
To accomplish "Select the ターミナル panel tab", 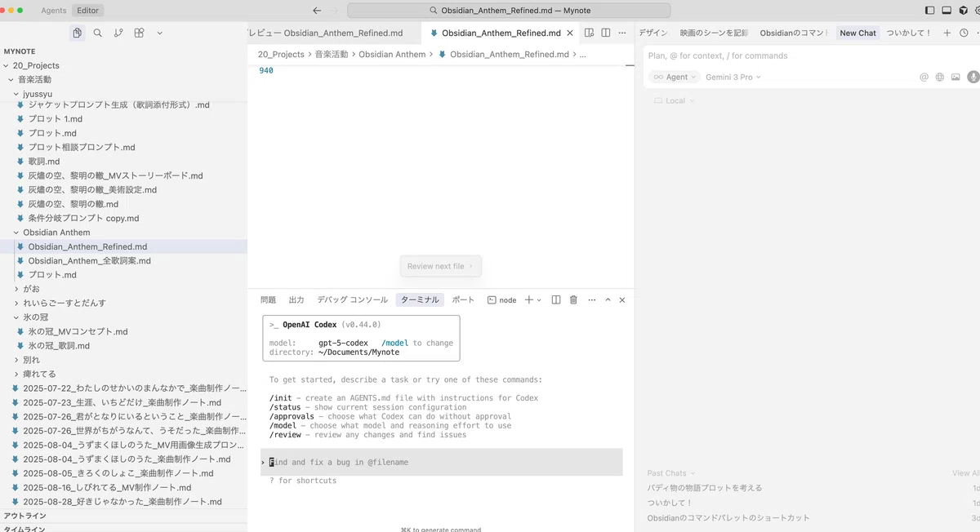I will pos(420,299).
